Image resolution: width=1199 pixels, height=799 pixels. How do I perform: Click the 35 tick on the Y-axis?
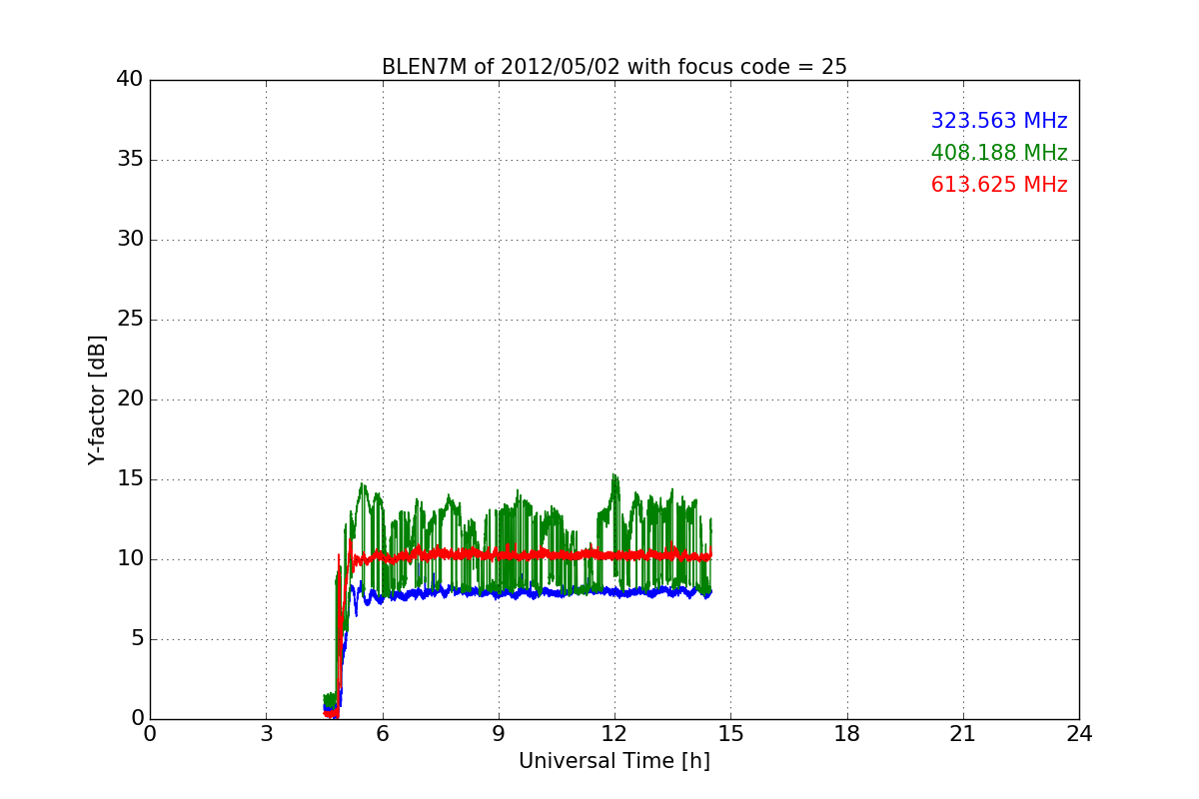point(130,160)
